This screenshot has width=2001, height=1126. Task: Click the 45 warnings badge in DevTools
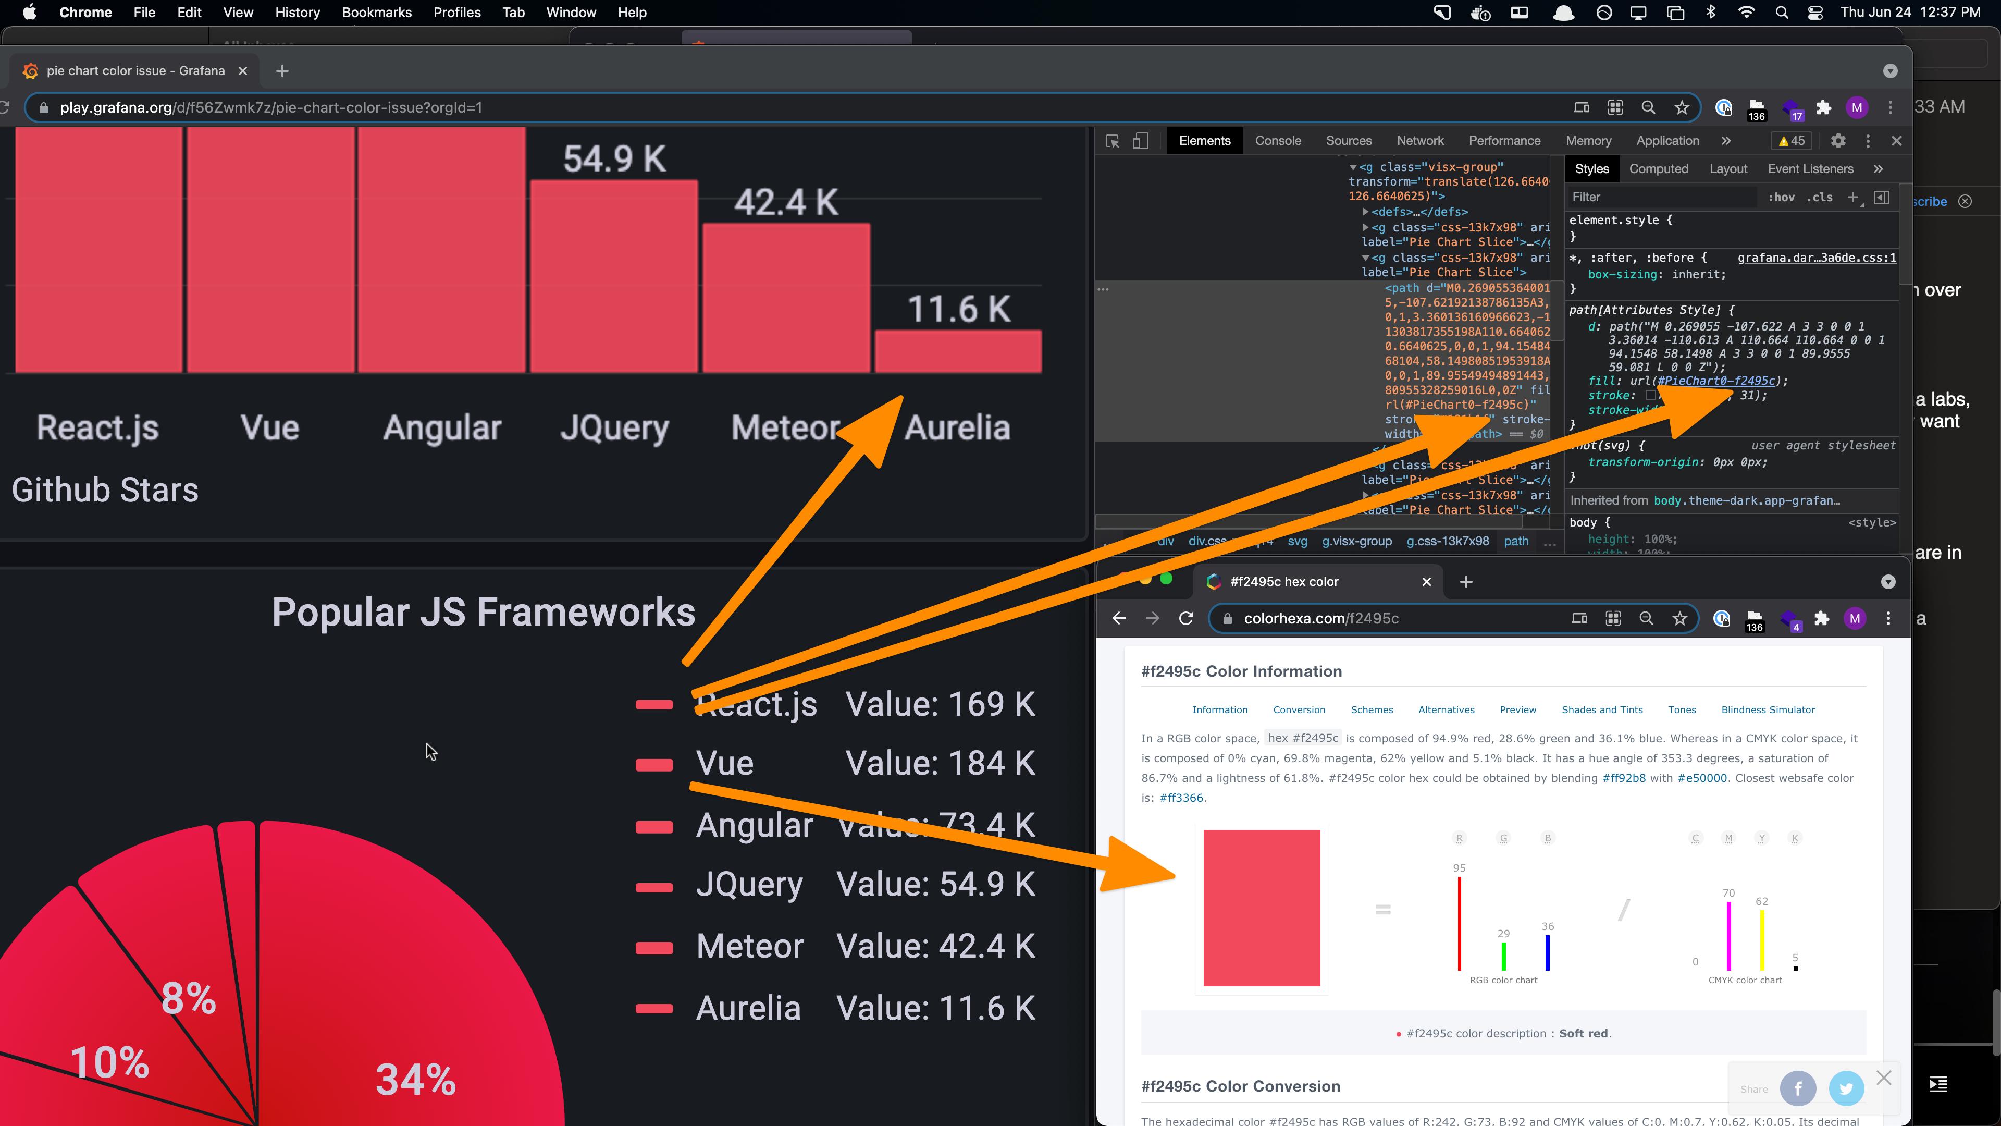point(1790,141)
